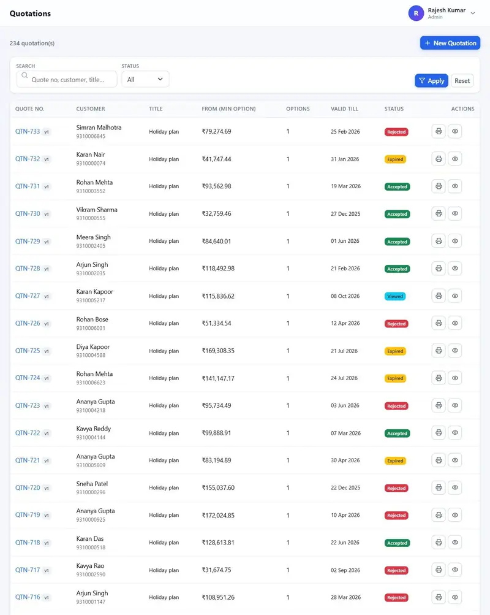The image size is (490, 615).
Task: Create a New Quotation
Action: pyautogui.click(x=450, y=43)
